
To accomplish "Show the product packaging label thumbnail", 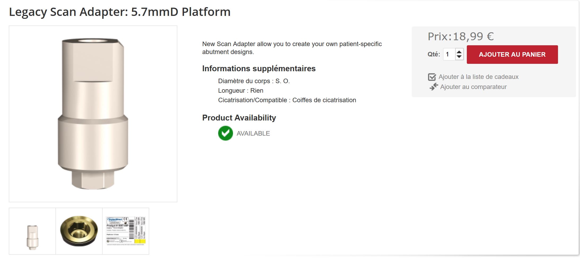I will 126,231.
